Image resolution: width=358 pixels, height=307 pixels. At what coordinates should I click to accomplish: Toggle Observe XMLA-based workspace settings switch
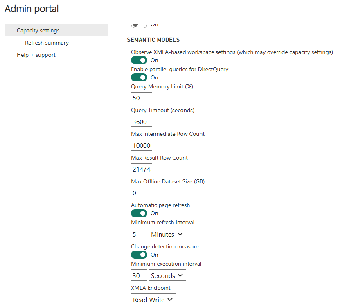point(139,60)
